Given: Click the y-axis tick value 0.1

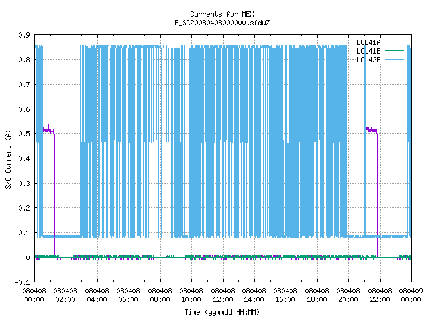Looking at the screenshot, I should tap(24, 233).
